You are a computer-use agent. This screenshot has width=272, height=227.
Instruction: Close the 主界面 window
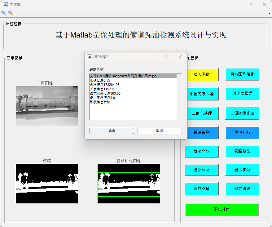coord(264,5)
